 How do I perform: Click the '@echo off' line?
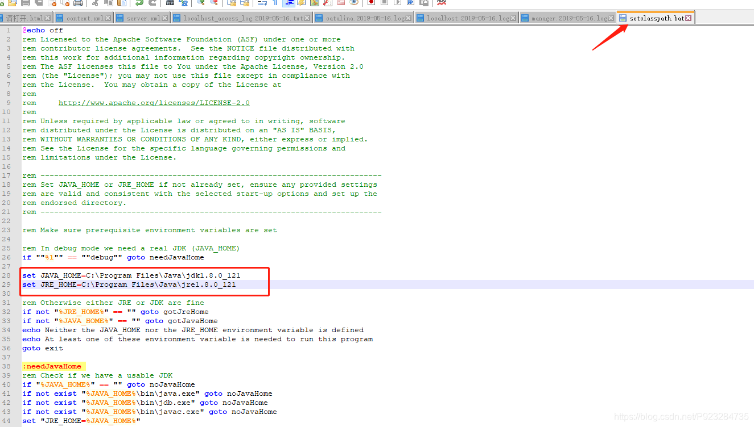tap(43, 30)
